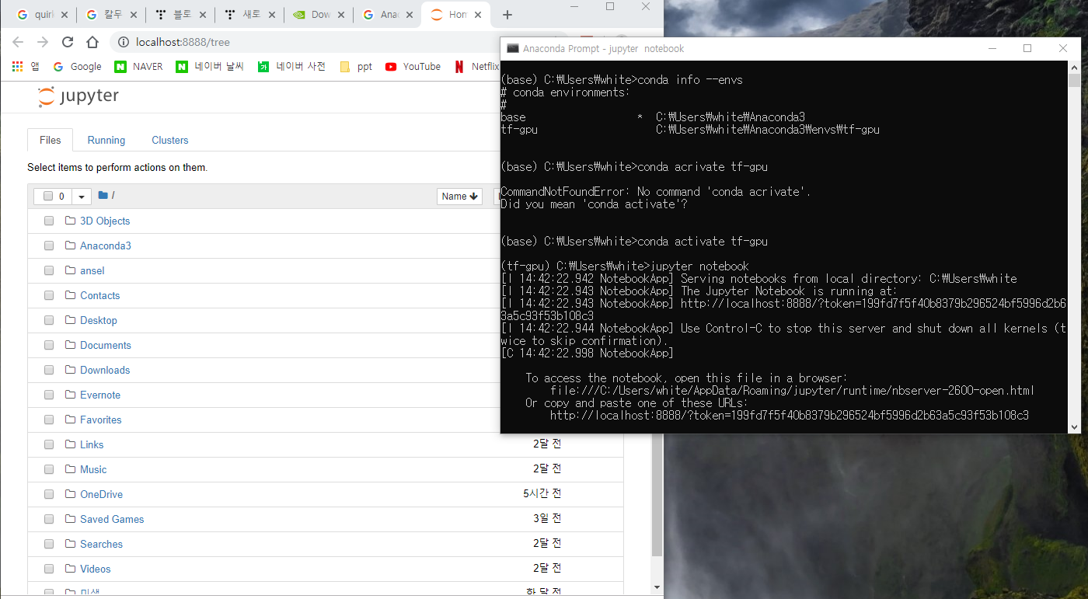This screenshot has height=599, width=1088.
Task: Tick the Contacts row checkbox
Action: click(x=49, y=295)
